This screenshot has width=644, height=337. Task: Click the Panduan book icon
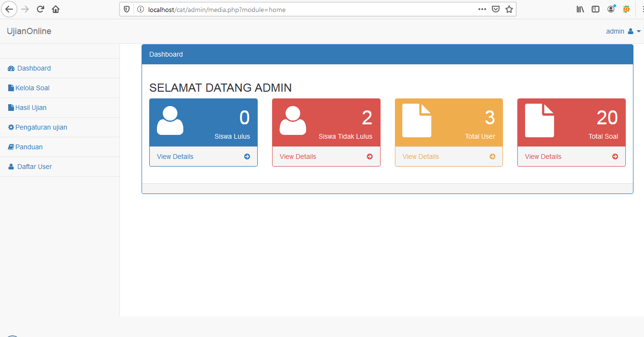10,147
